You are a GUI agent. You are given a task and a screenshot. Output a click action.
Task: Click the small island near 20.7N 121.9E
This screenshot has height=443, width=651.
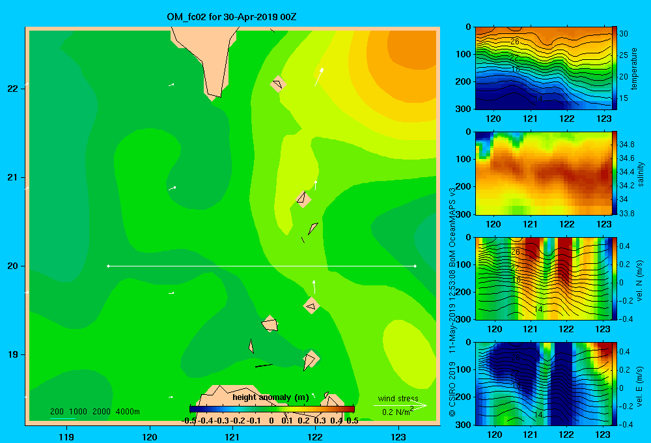coord(303,199)
